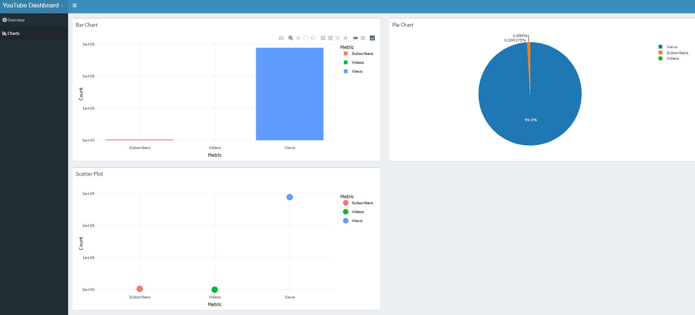Toggle Views trace in scatter plot legend
Image resolution: width=695 pixels, height=315 pixels.
coord(353,221)
